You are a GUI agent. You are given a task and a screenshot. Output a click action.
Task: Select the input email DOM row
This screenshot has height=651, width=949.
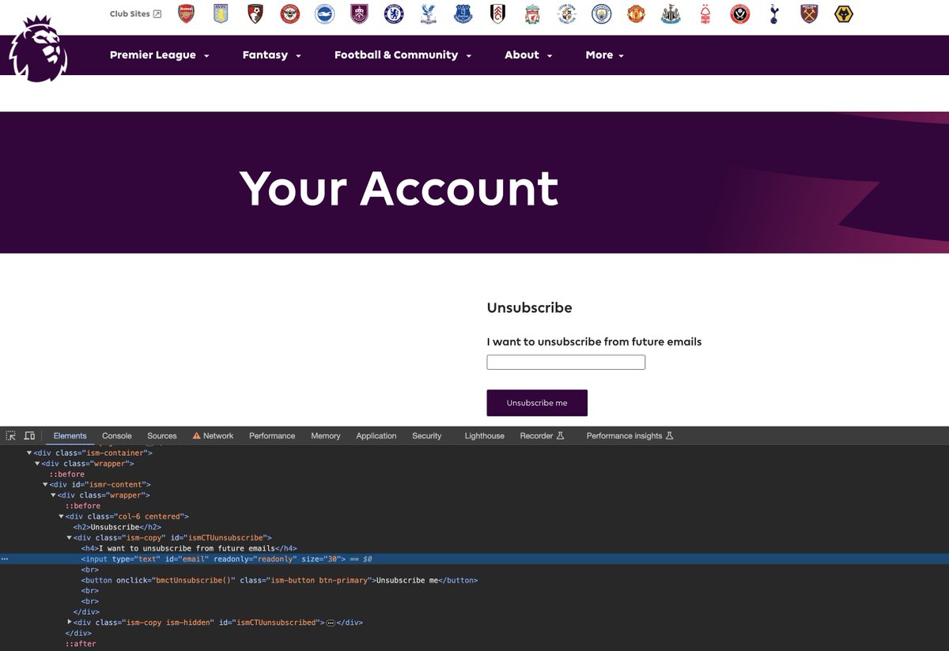[475, 559]
